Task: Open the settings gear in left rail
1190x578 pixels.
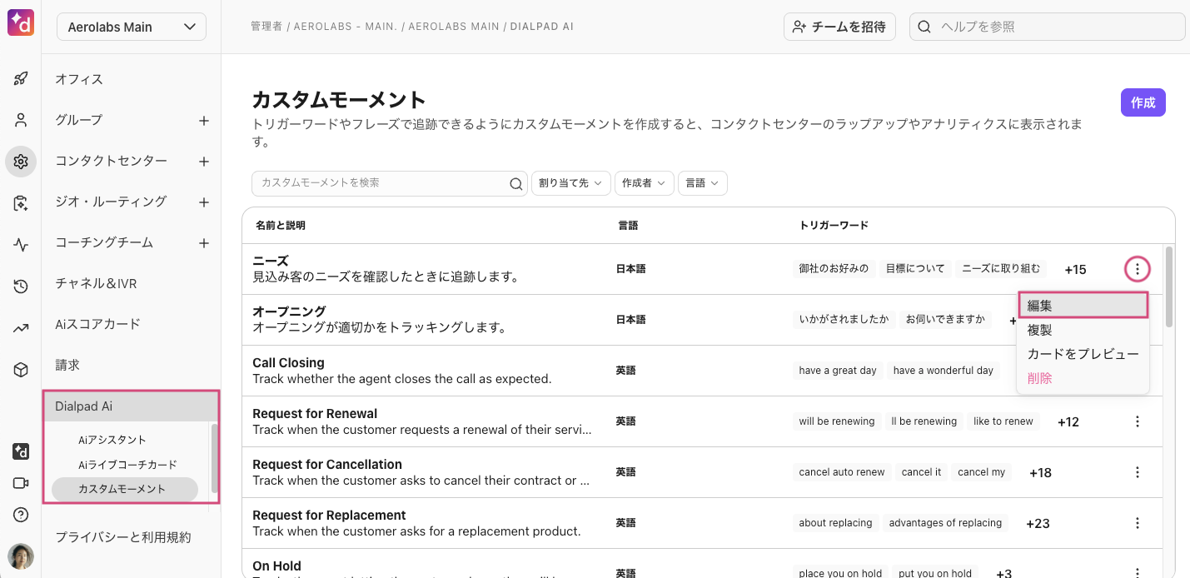Action: coord(21,162)
